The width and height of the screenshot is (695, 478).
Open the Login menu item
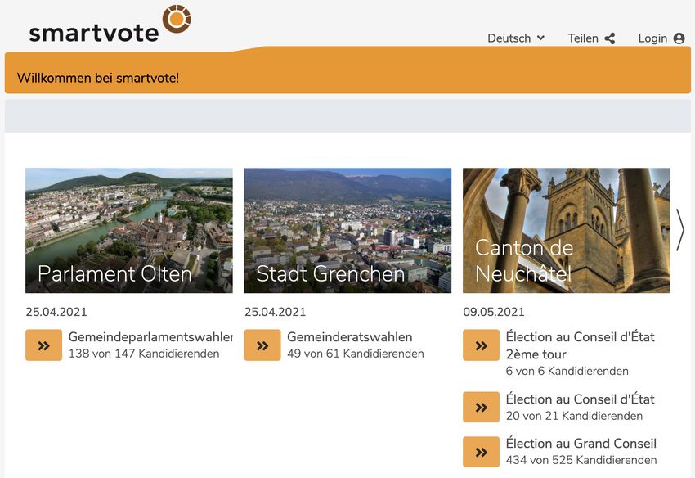(652, 38)
